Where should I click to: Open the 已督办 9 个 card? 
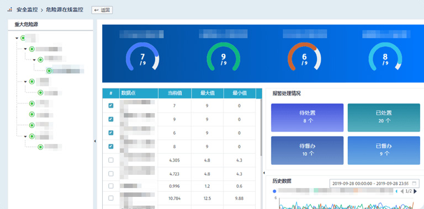click(x=384, y=151)
